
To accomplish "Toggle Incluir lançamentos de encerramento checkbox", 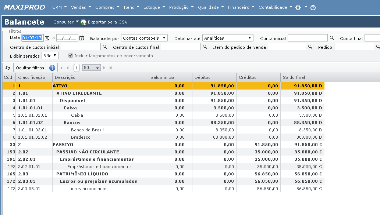I will point(71,56).
